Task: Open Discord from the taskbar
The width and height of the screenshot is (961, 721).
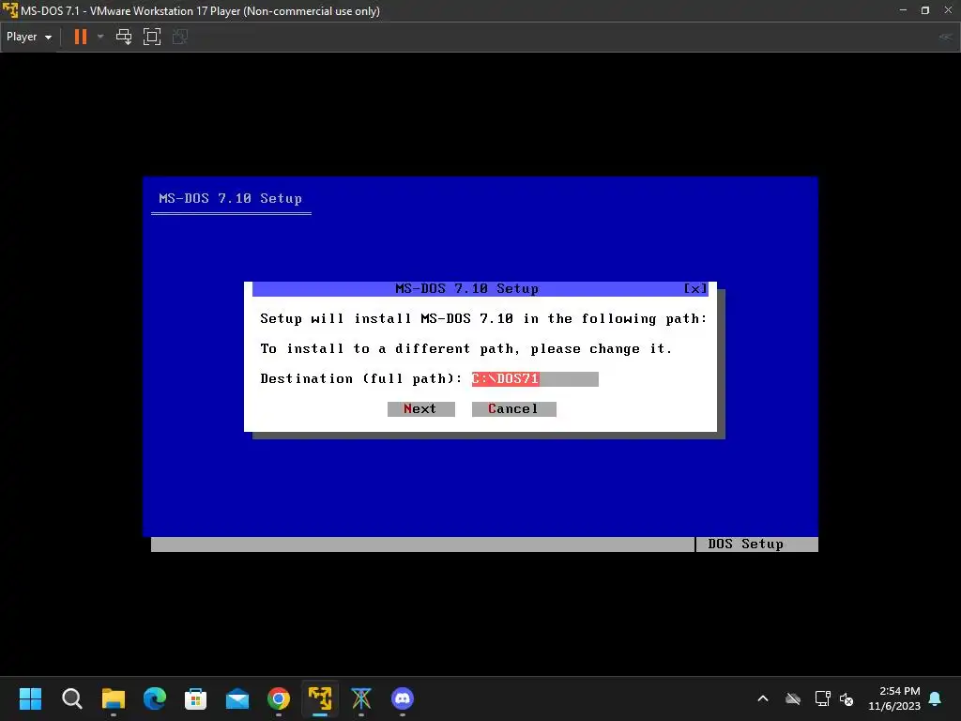Action: [x=403, y=698]
